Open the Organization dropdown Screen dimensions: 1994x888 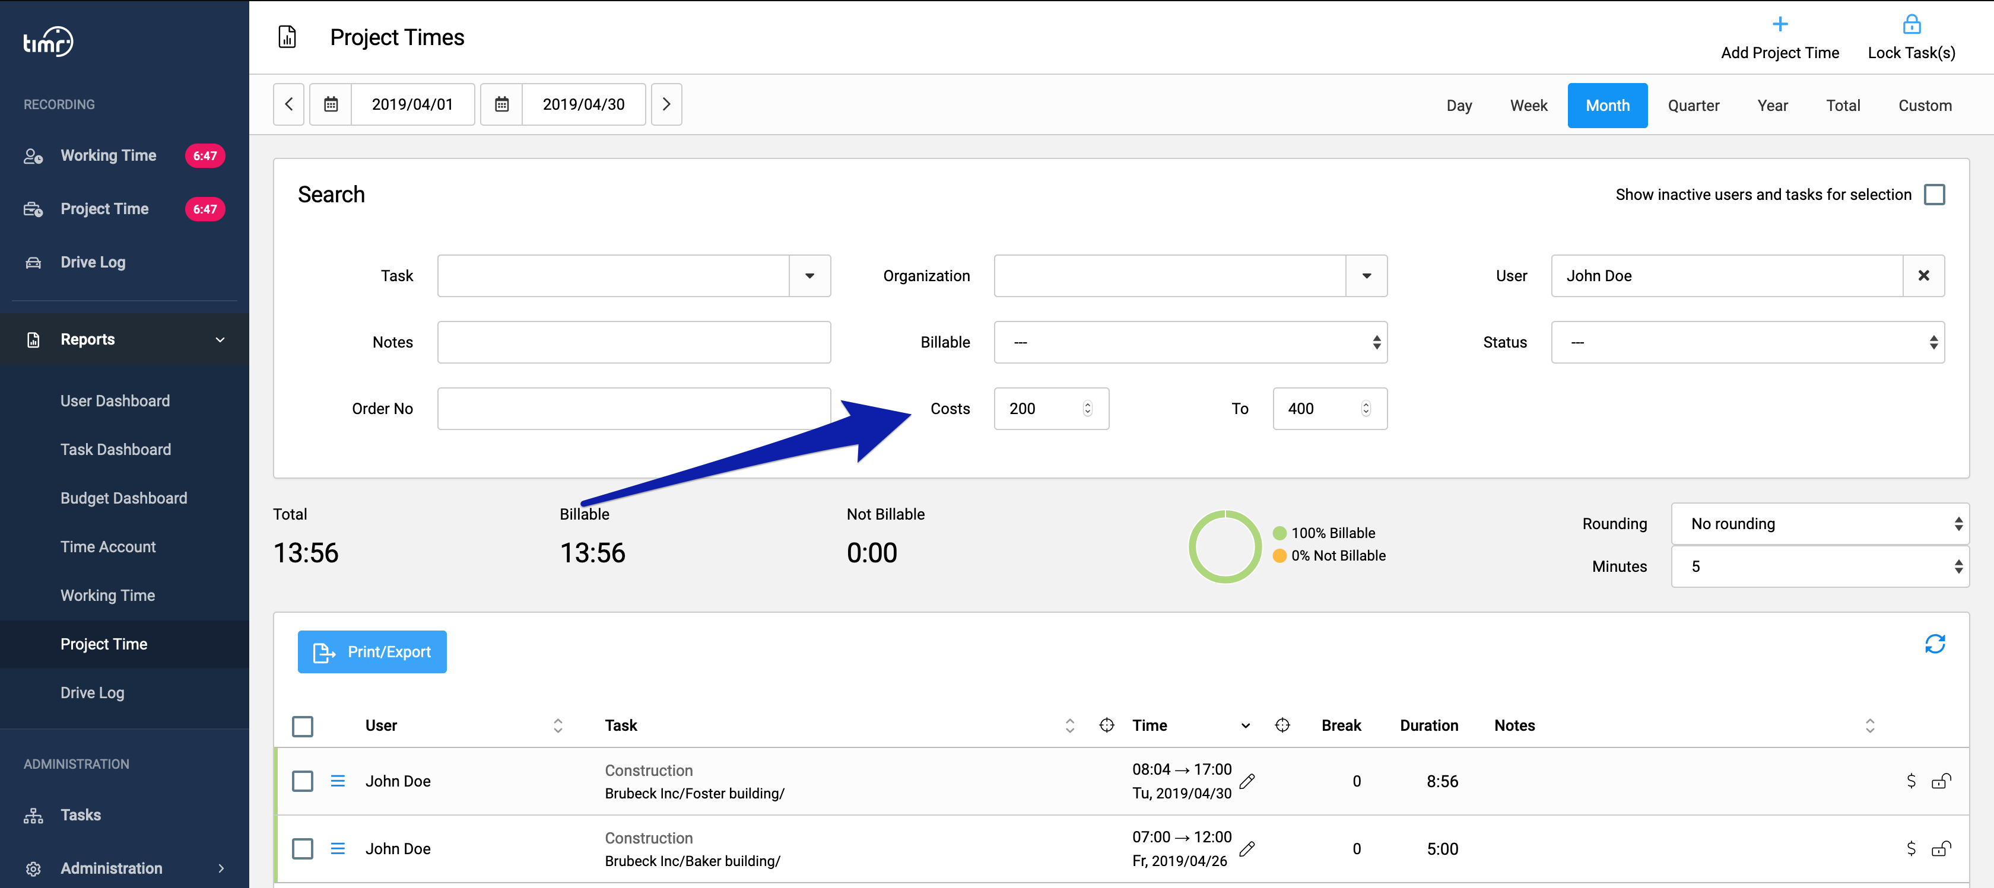[1366, 276]
